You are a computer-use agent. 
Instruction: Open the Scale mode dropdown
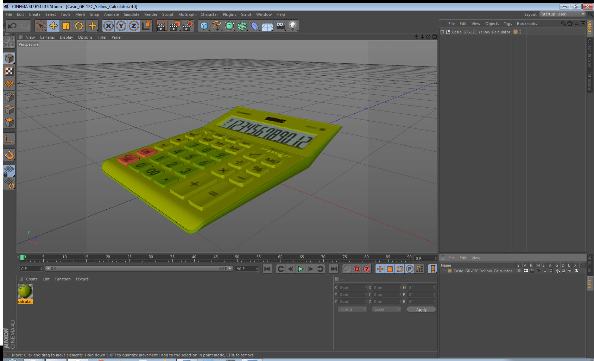pyautogui.click(x=386, y=309)
